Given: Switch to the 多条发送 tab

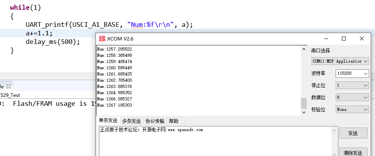Looking at the screenshot, I should [131, 121].
